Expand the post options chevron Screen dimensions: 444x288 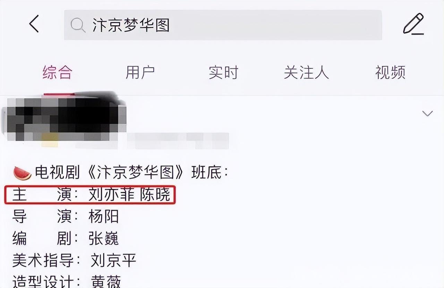click(427, 113)
